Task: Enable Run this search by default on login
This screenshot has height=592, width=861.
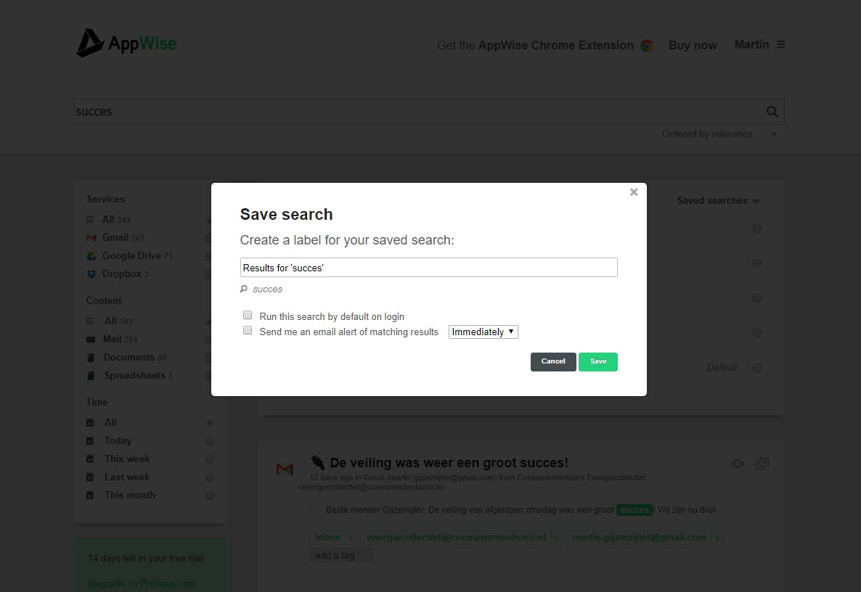Action: [x=248, y=315]
